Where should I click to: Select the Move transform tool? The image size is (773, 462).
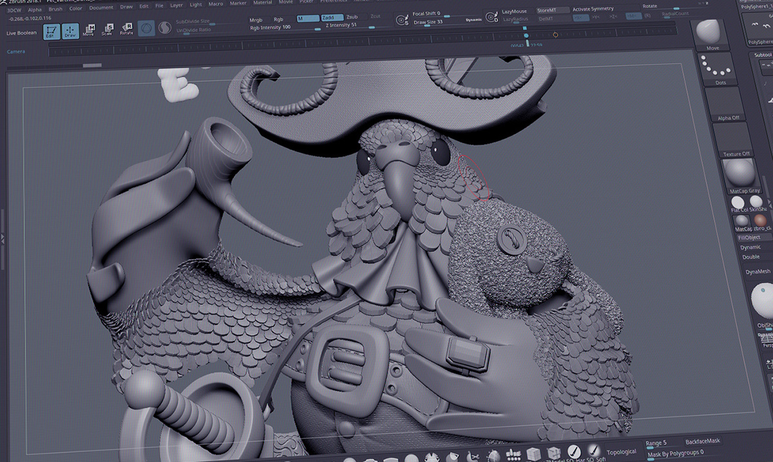[x=88, y=30]
